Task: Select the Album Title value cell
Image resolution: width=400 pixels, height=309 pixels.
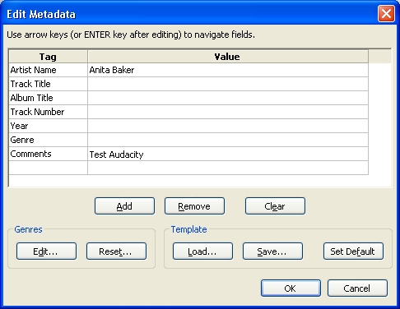Action: pyautogui.click(x=228, y=98)
